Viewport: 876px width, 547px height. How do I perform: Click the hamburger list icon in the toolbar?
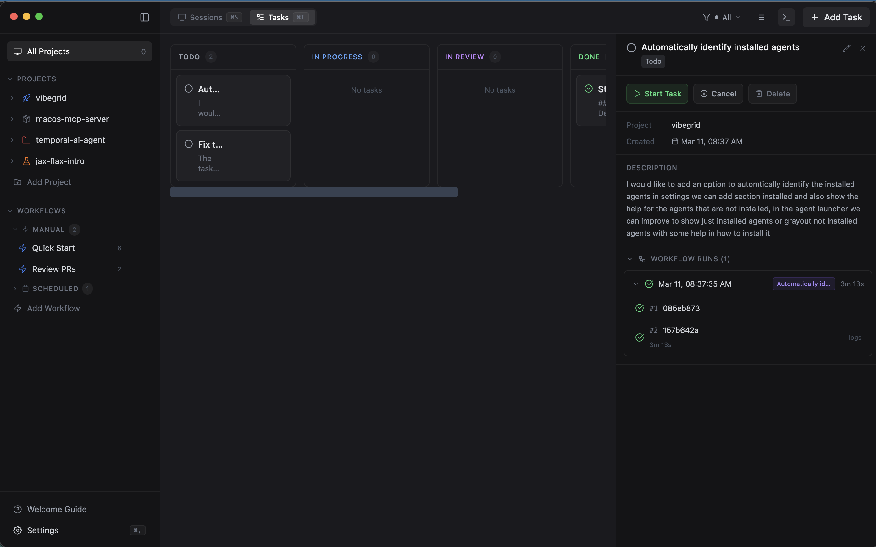coord(762,17)
